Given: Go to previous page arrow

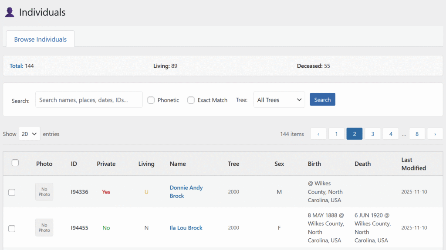Looking at the screenshot, I should point(318,134).
